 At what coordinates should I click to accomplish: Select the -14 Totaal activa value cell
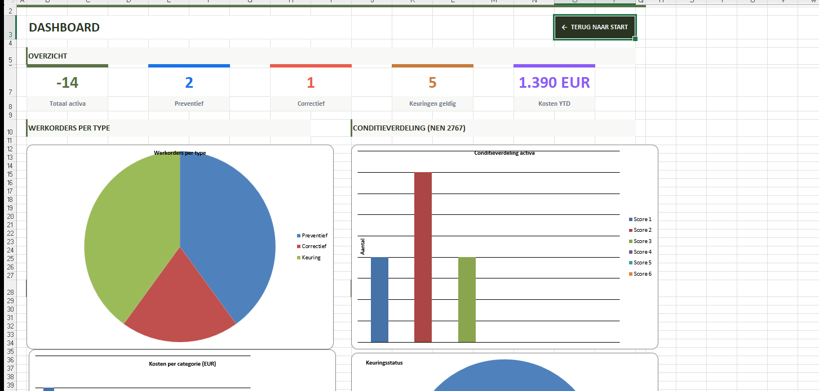coord(67,83)
